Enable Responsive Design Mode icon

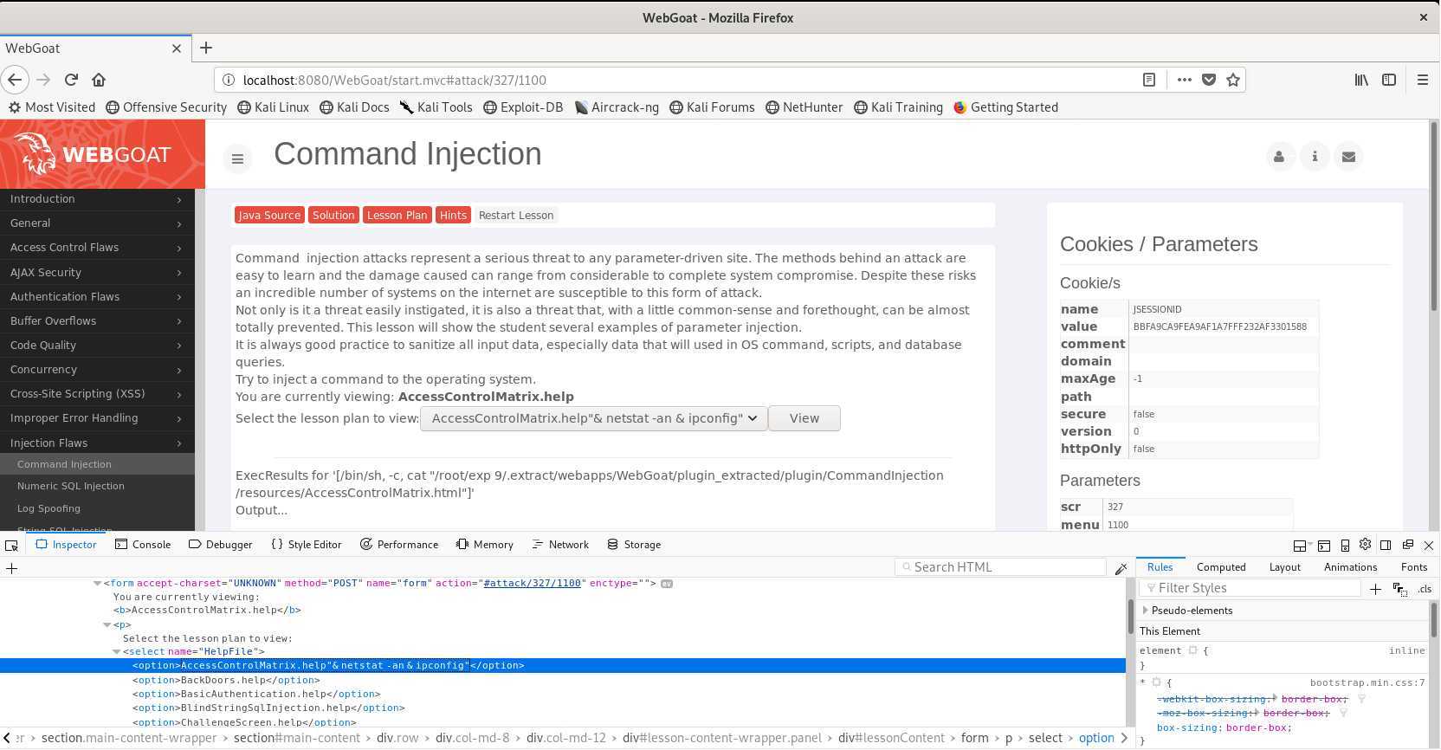[1345, 546]
